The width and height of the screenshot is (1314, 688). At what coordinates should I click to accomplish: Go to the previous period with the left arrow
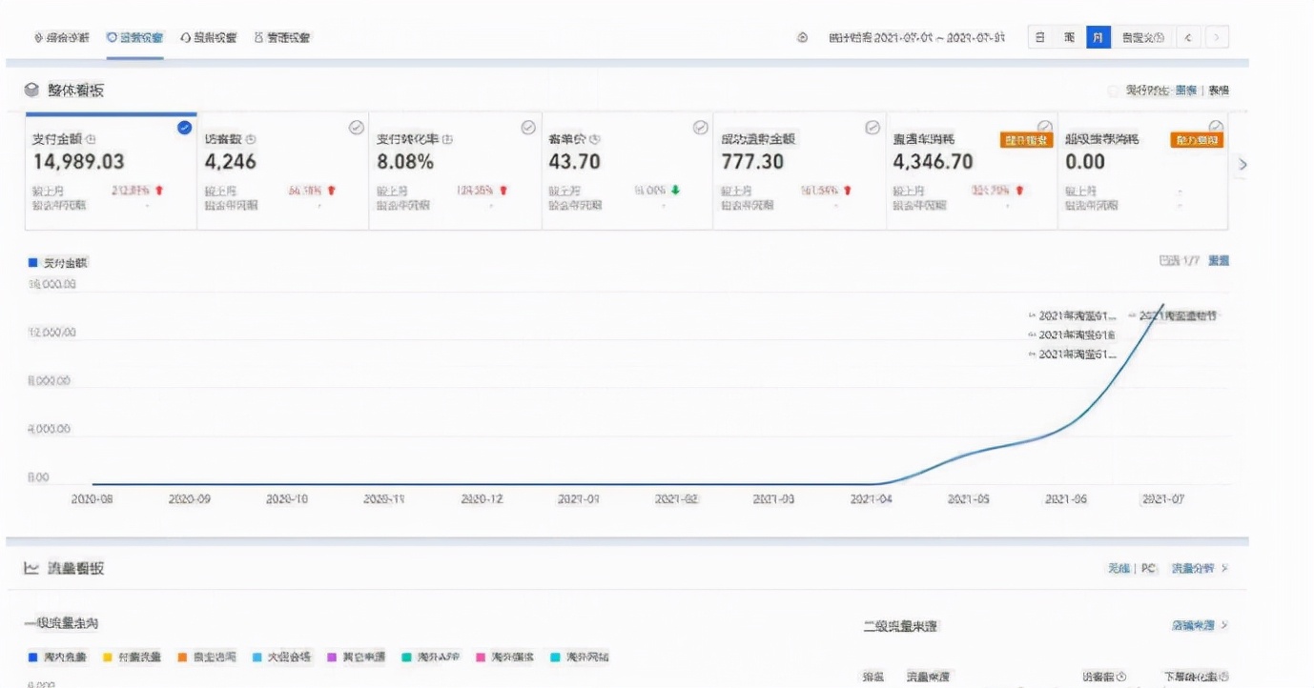tap(1187, 38)
